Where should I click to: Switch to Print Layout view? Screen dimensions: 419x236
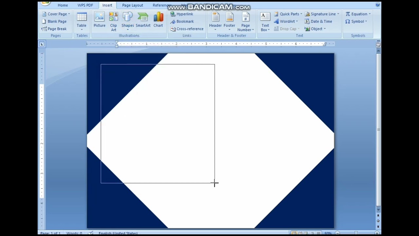tap(294, 233)
